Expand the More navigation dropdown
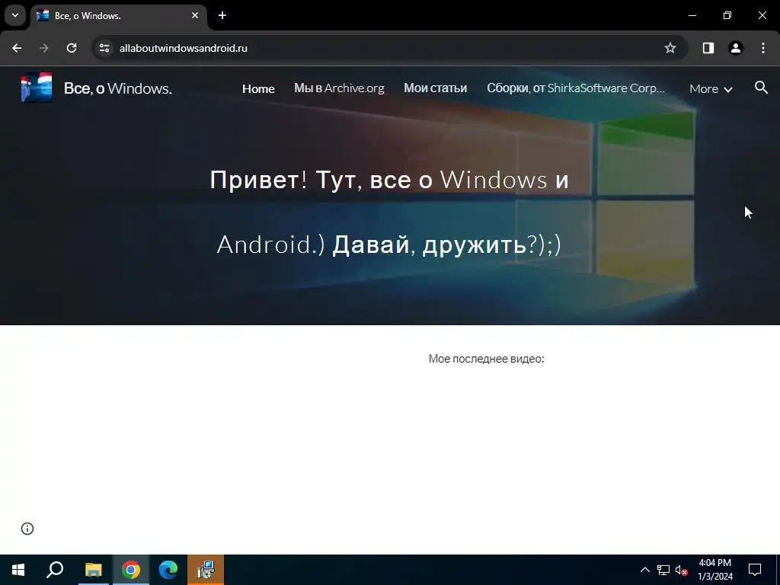The width and height of the screenshot is (780, 585). point(711,88)
